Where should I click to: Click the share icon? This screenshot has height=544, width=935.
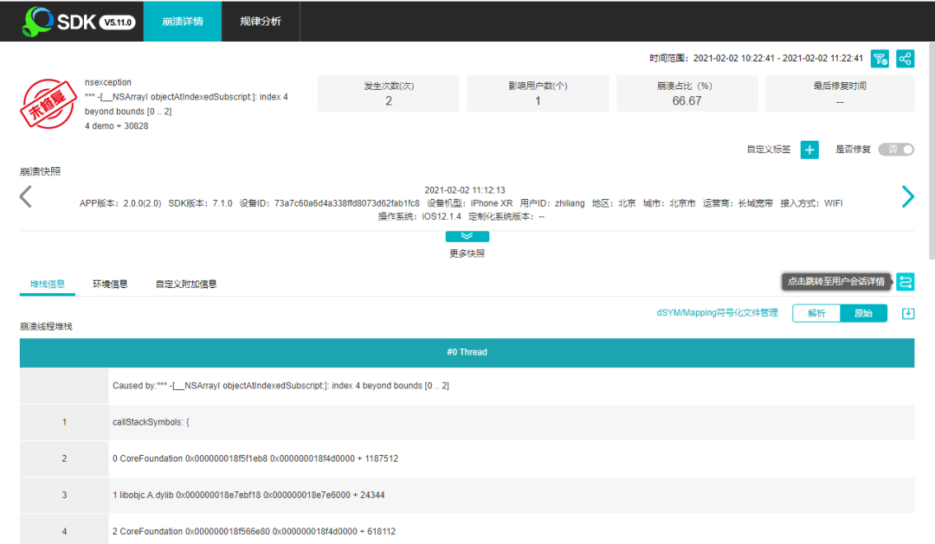point(906,59)
